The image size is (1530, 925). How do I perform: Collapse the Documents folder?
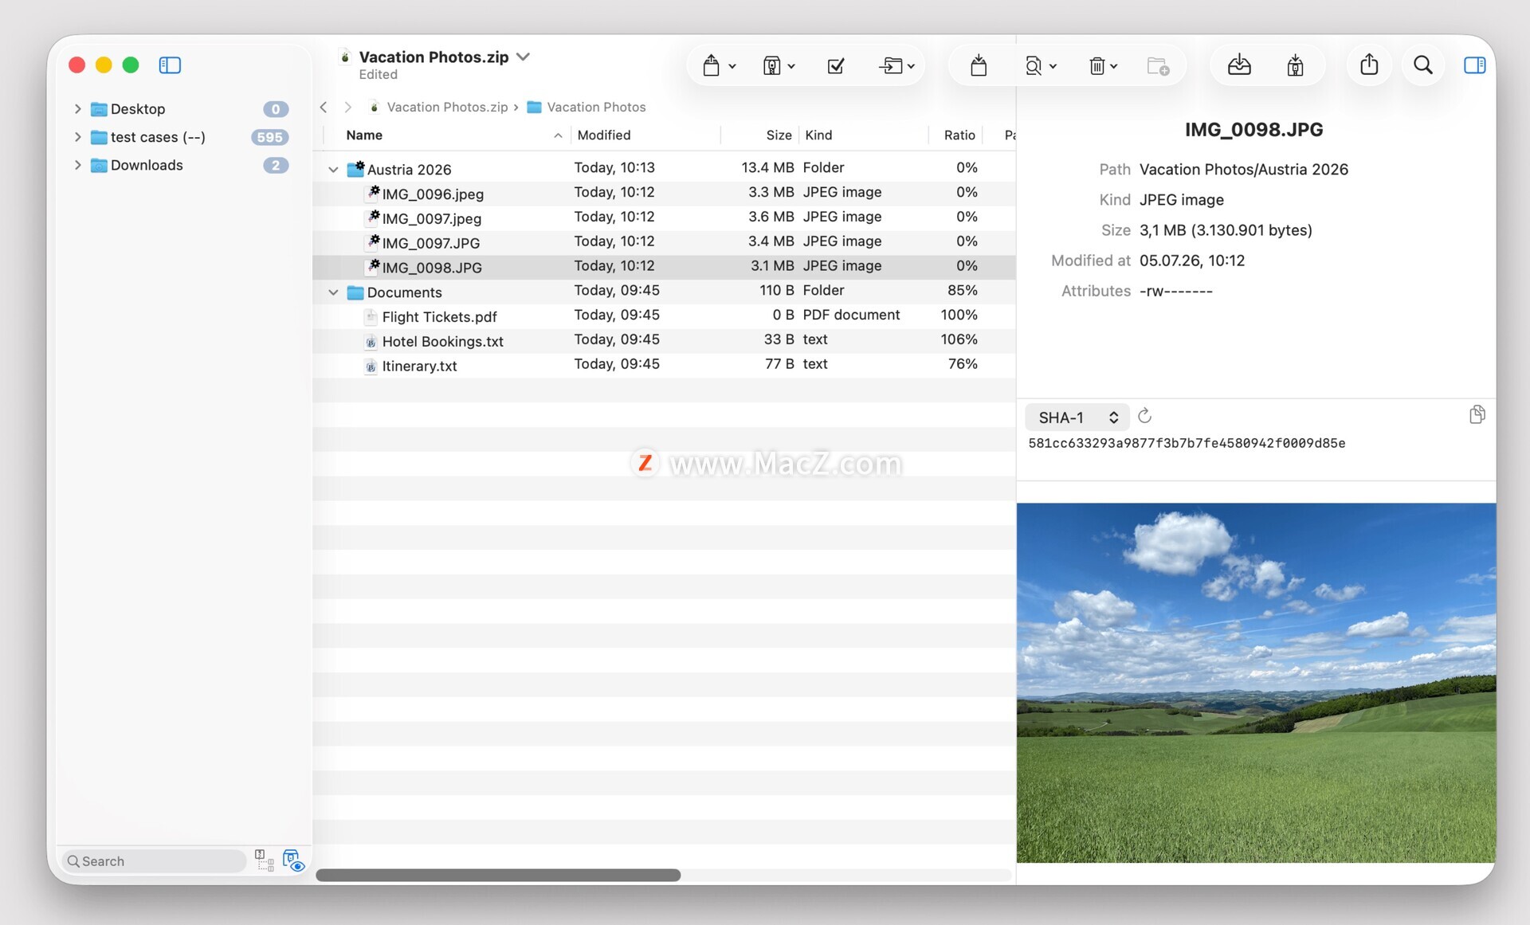point(333,292)
